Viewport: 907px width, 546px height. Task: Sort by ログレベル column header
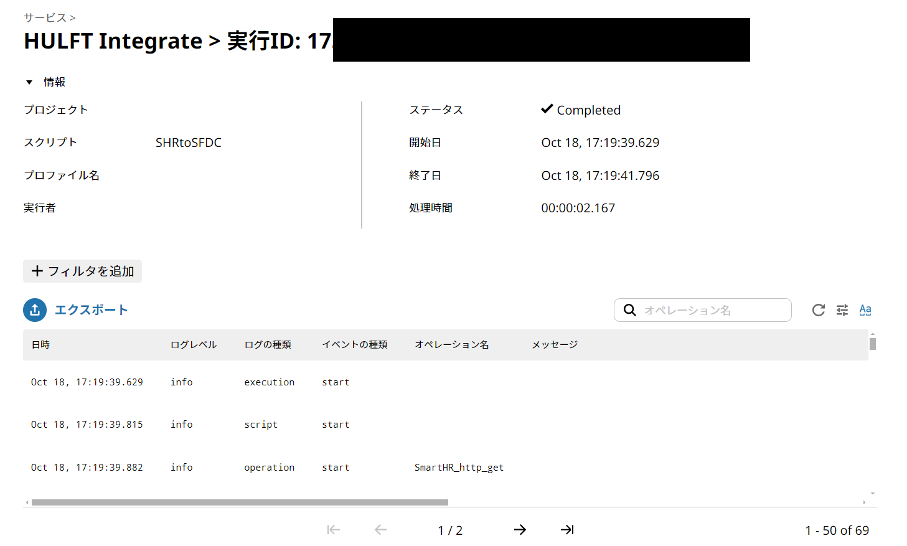coord(194,345)
